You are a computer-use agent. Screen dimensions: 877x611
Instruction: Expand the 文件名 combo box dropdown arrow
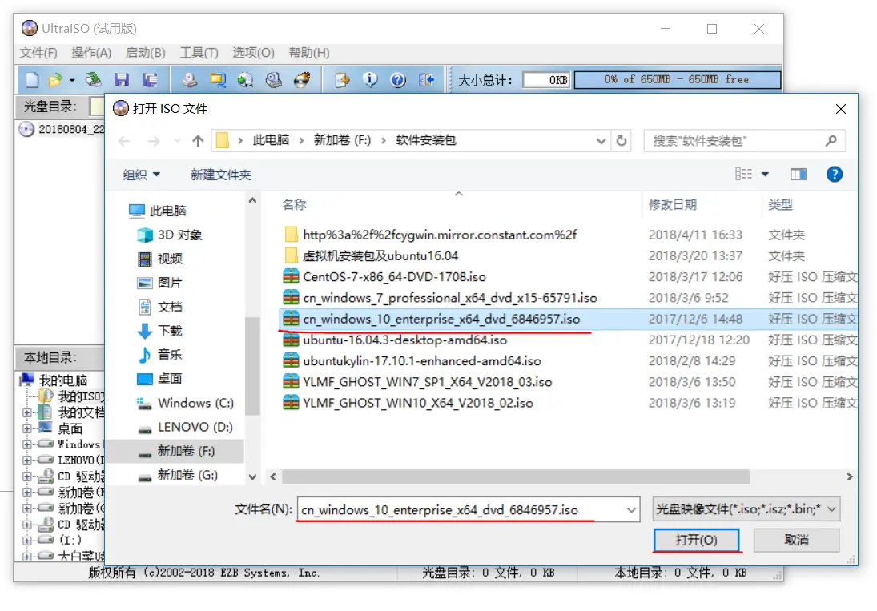click(x=631, y=510)
